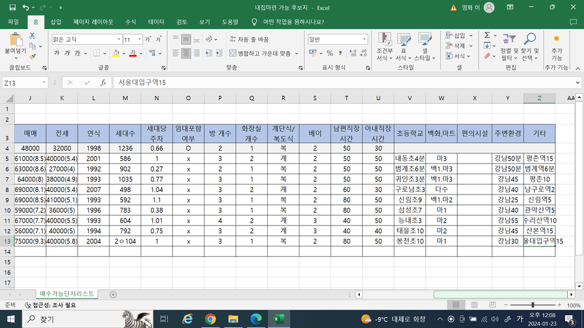Click Delete cells (삭제) button
The width and height of the screenshot is (584, 328).
coord(456,46)
